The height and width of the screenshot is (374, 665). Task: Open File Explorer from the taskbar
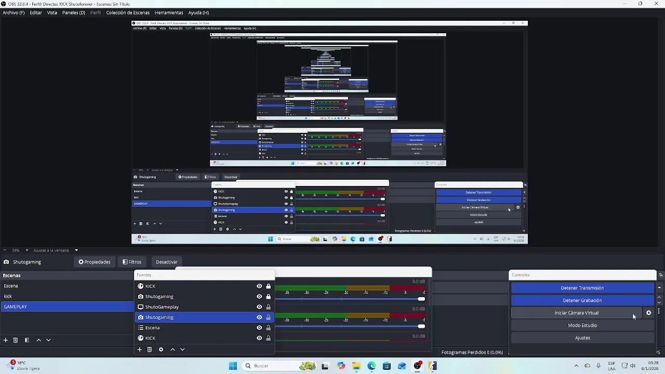pos(356,366)
